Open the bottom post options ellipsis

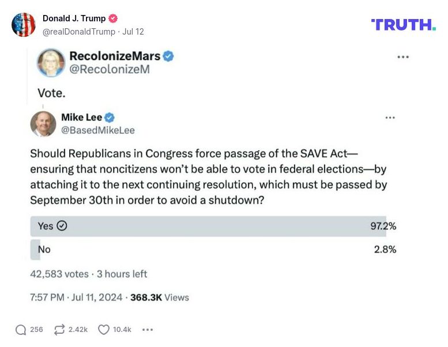tap(148, 330)
